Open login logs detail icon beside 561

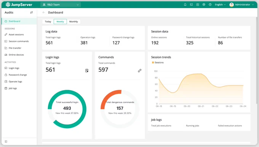click(x=87, y=71)
